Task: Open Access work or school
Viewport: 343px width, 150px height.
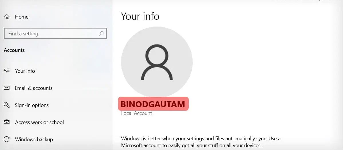Action: 40,122
